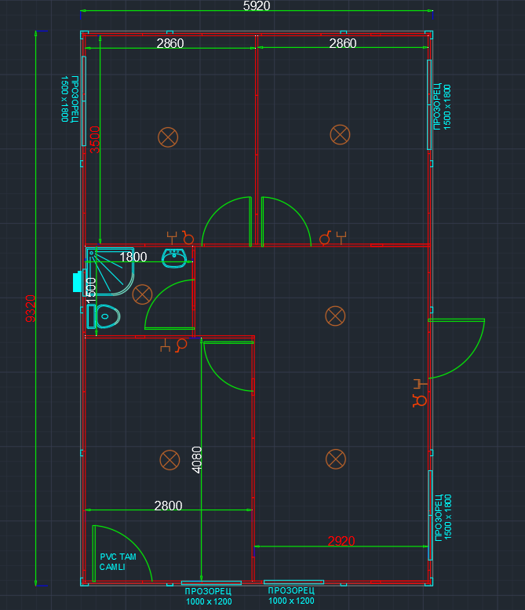525x610 pixels.
Task: Select the top-left room door swing arc
Action: coord(227,221)
